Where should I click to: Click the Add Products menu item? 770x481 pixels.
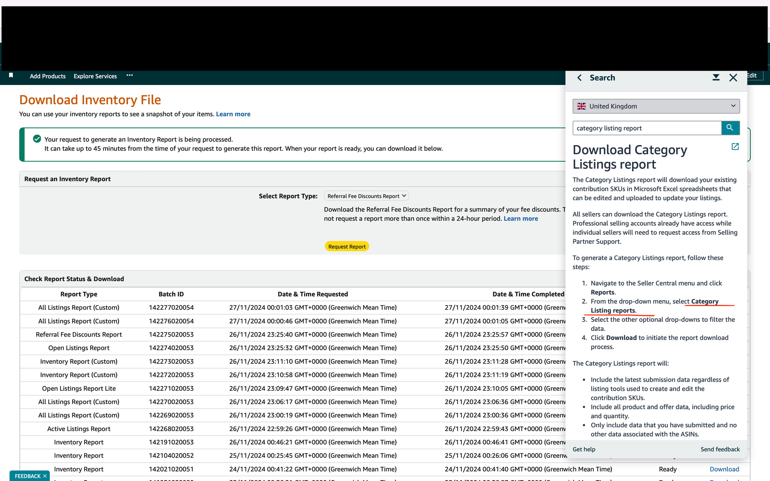(48, 76)
